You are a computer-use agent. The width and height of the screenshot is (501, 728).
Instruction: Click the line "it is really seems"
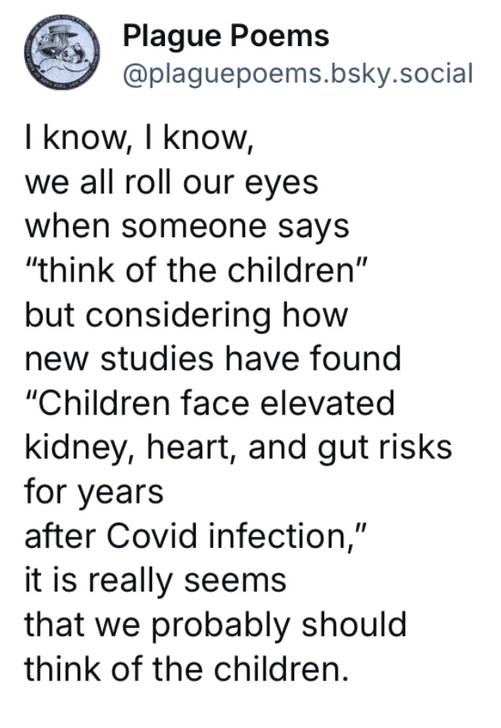(x=155, y=581)
